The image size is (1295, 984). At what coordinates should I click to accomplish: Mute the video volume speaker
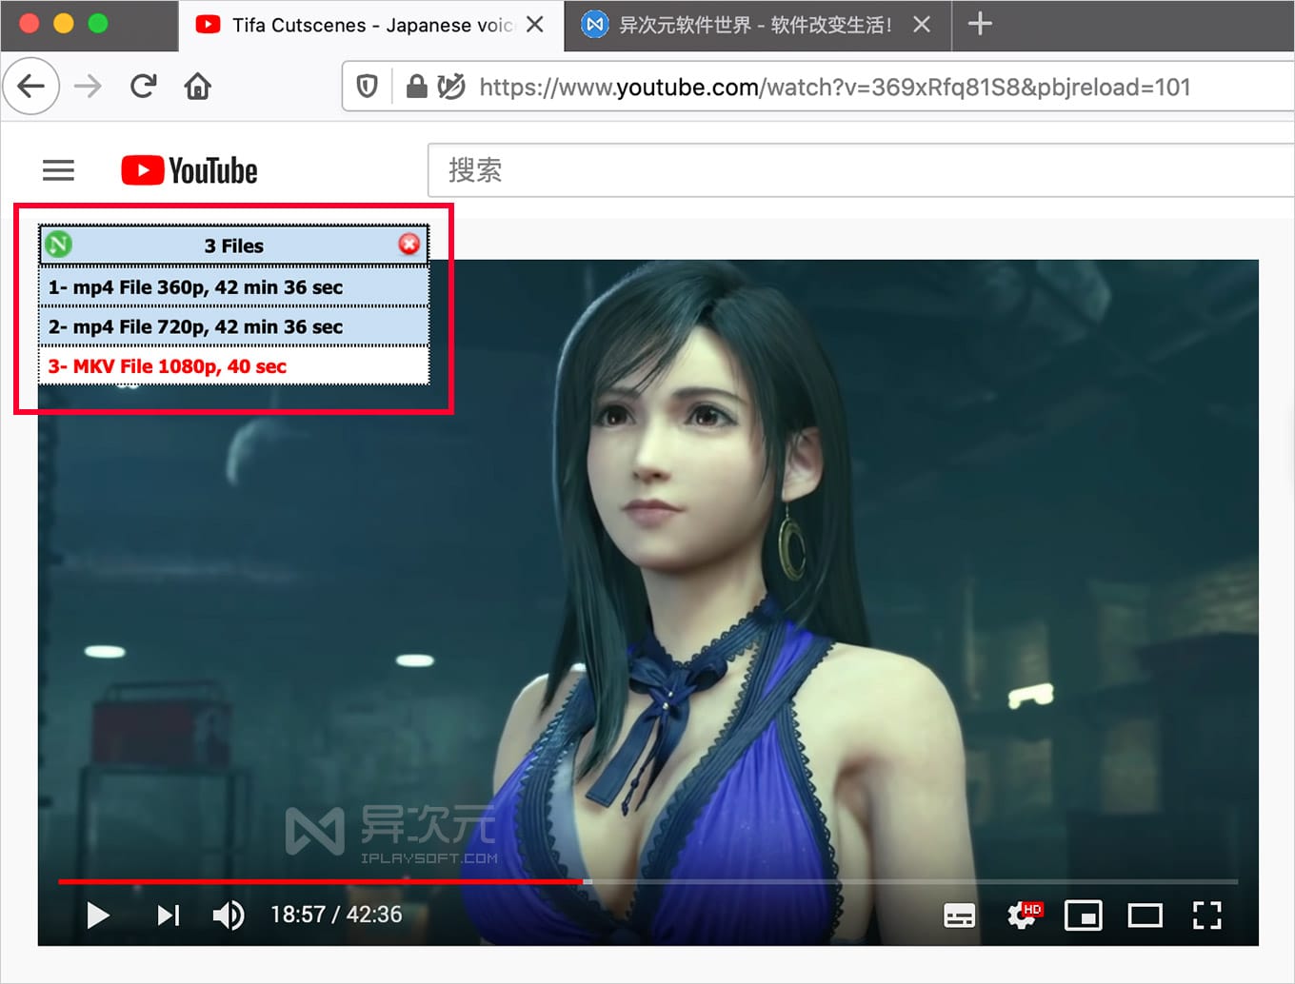229,915
